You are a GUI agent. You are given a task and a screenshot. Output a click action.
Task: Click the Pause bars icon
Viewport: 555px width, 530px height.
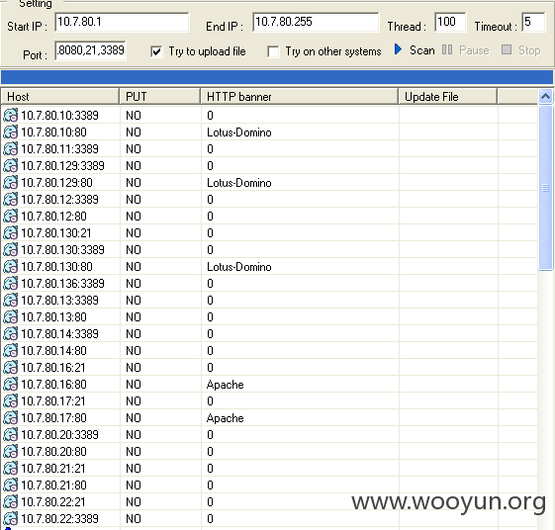click(x=447, y=49)
